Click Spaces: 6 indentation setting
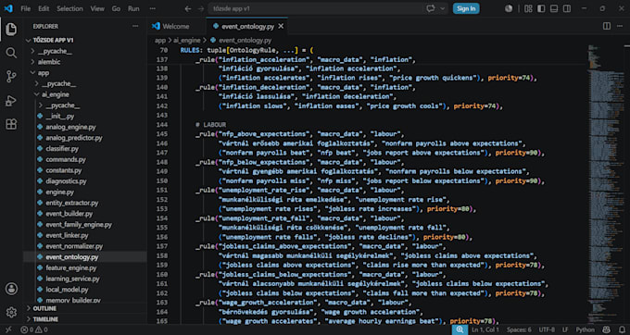630x335 pixels. click(x=519, y=329)
